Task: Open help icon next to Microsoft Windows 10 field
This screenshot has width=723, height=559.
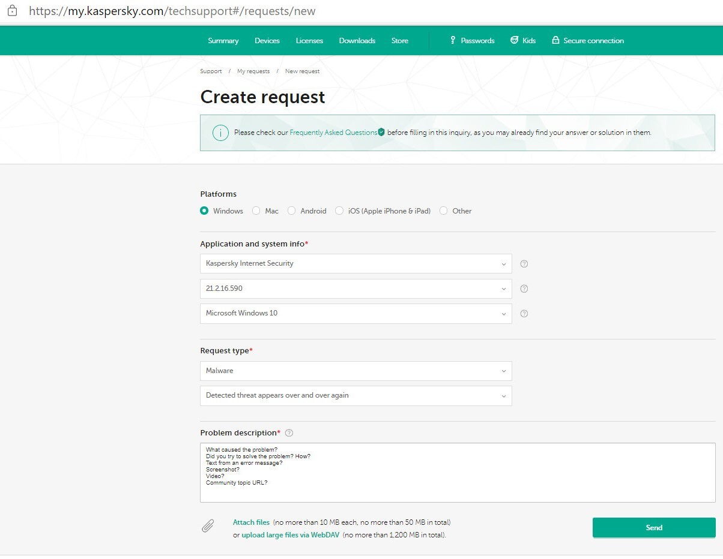Action: coord(524,313)
